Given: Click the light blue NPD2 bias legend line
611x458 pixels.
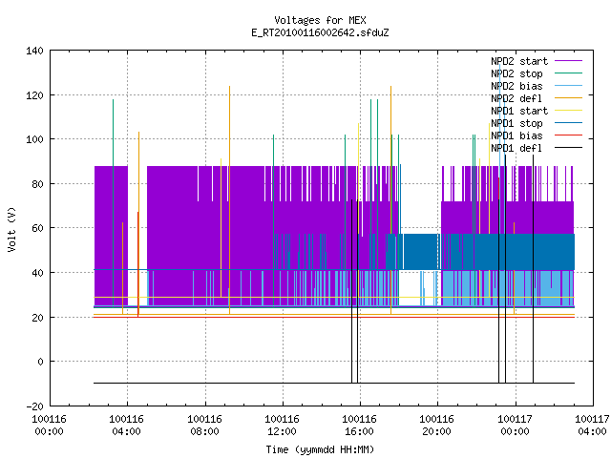Looking at the screenshot, I should coord(569,86).
